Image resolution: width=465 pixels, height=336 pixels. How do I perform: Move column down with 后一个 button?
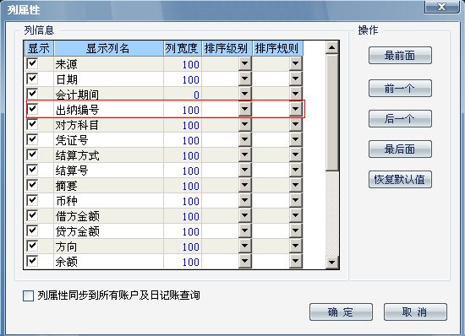pyautogui.click(x=400, y=119)
